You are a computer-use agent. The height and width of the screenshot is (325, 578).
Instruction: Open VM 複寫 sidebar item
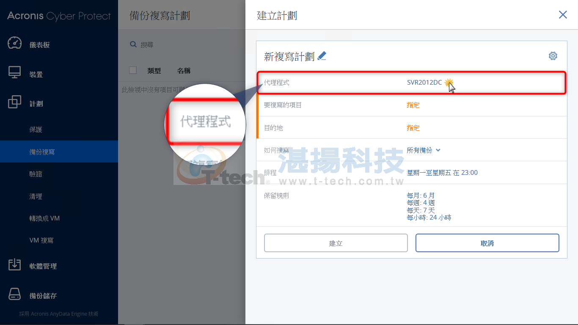[x=41, y=240]
